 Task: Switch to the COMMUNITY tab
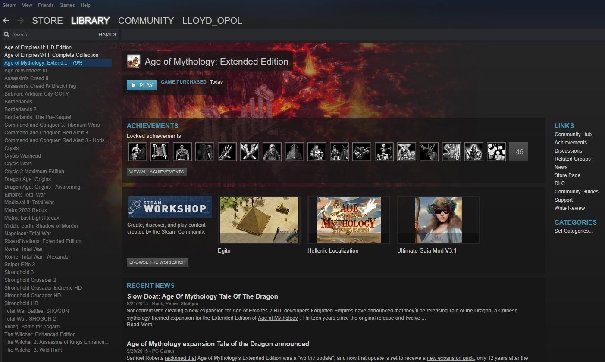(x=146, y=20)
